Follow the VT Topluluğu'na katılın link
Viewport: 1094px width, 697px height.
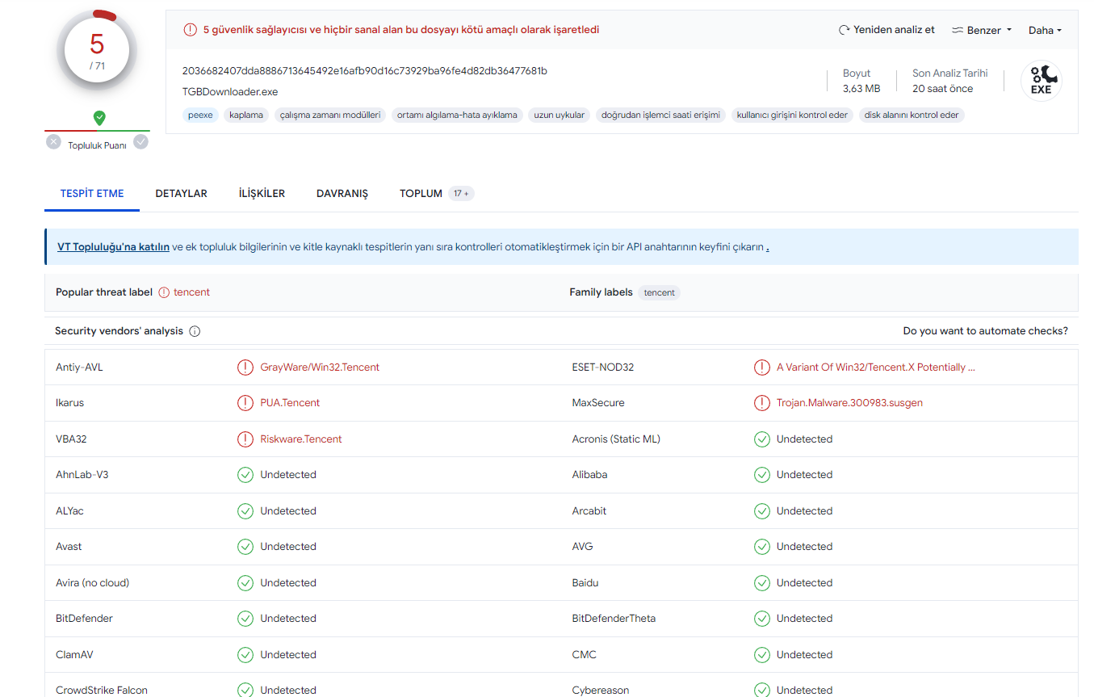[x=113, y=247]
